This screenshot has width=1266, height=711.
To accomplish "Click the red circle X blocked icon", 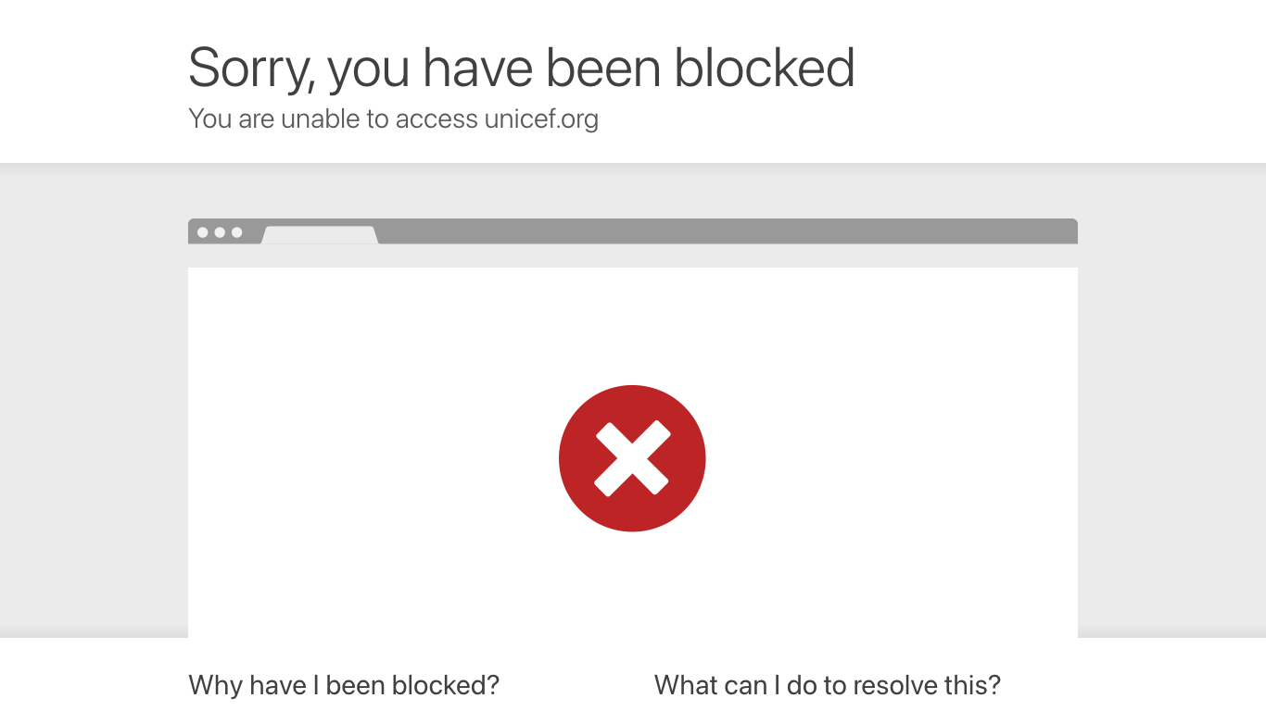I will (632, 458).
